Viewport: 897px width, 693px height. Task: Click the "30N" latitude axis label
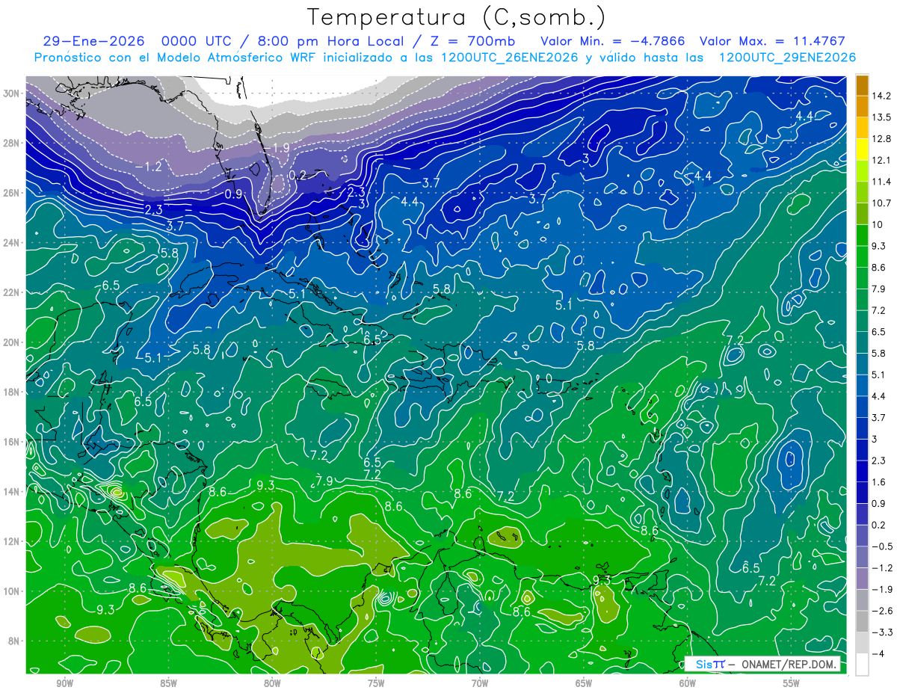tap(11, 93)
